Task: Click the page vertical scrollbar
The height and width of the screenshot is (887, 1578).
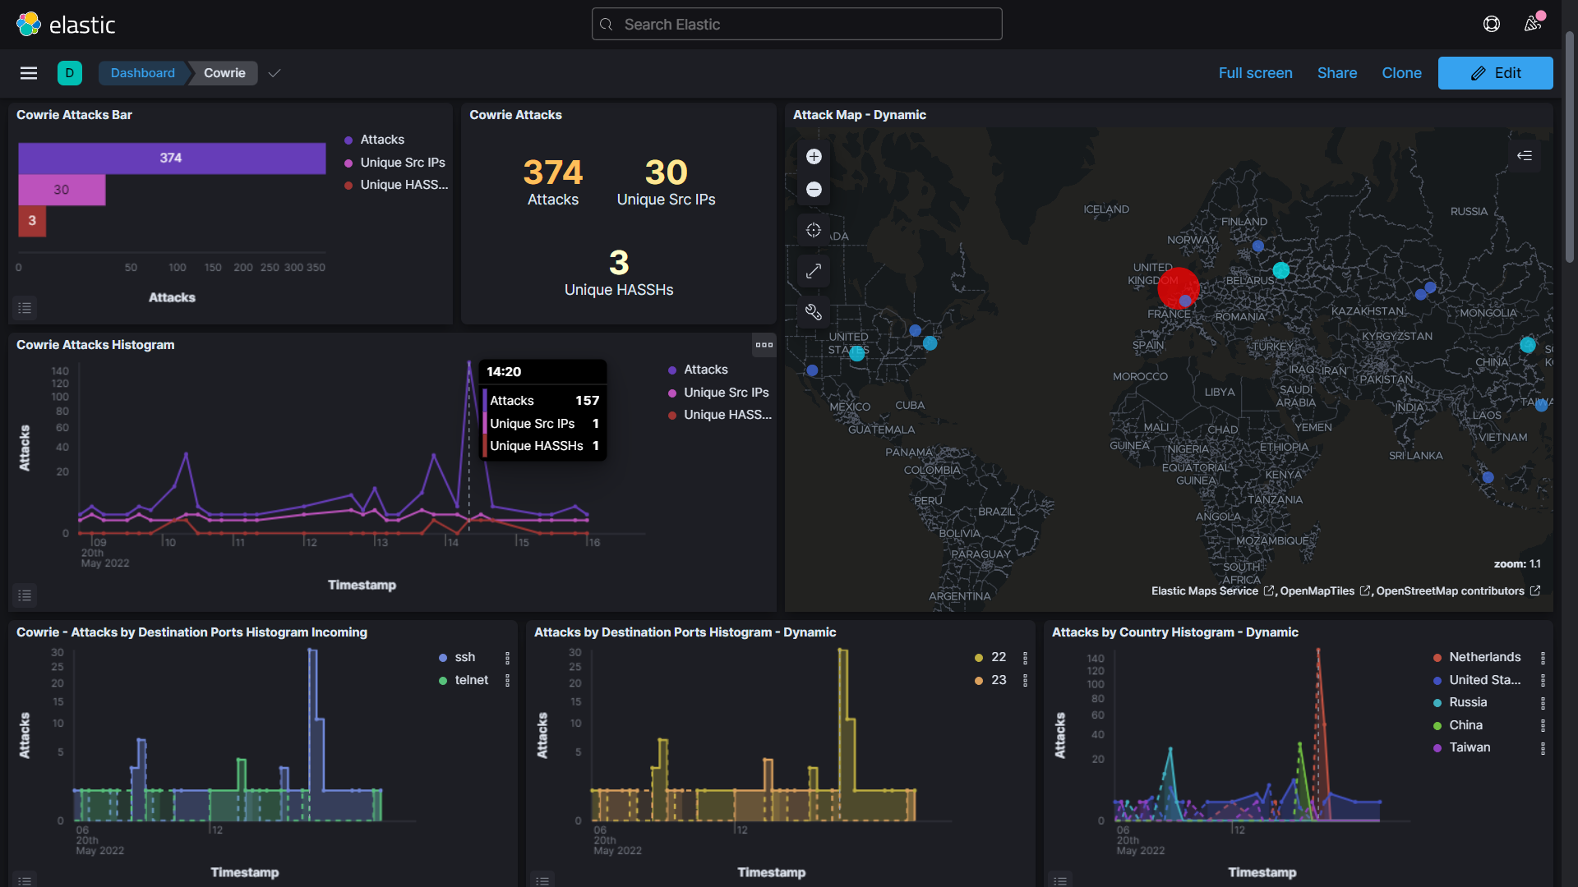Action: (1570, 148)
